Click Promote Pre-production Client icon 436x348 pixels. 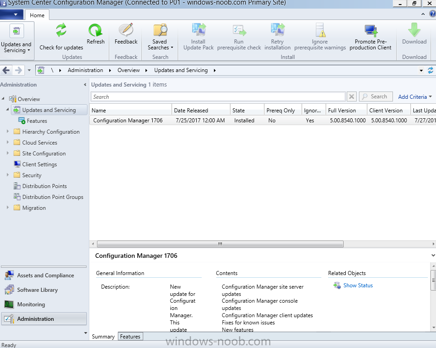tap(371, 30)
